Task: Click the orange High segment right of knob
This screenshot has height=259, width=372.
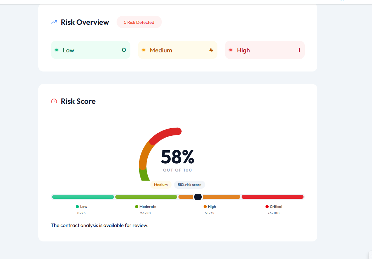Action: [x=221, y=197]
